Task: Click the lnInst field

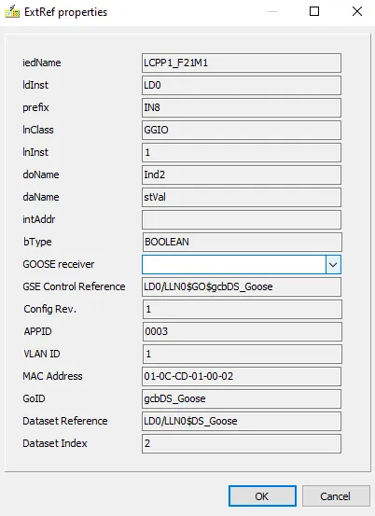Action: 242,152
